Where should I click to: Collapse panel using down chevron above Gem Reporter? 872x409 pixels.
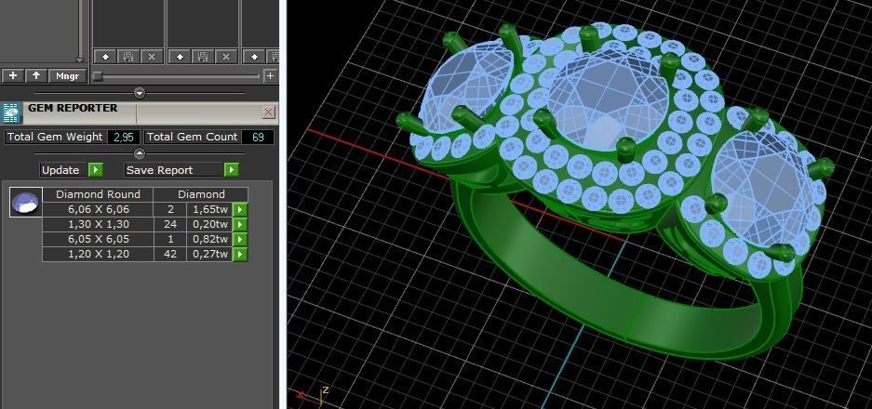click(x=140, y=93)
